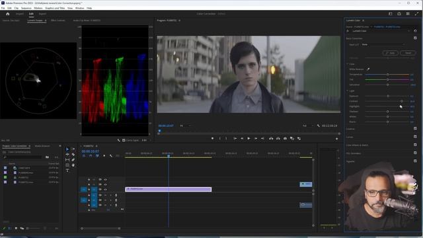
Task: Select the Ripple Edit tool
Action: coord(67,155)
